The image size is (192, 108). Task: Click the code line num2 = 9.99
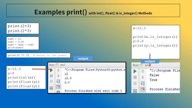[16, 42]
